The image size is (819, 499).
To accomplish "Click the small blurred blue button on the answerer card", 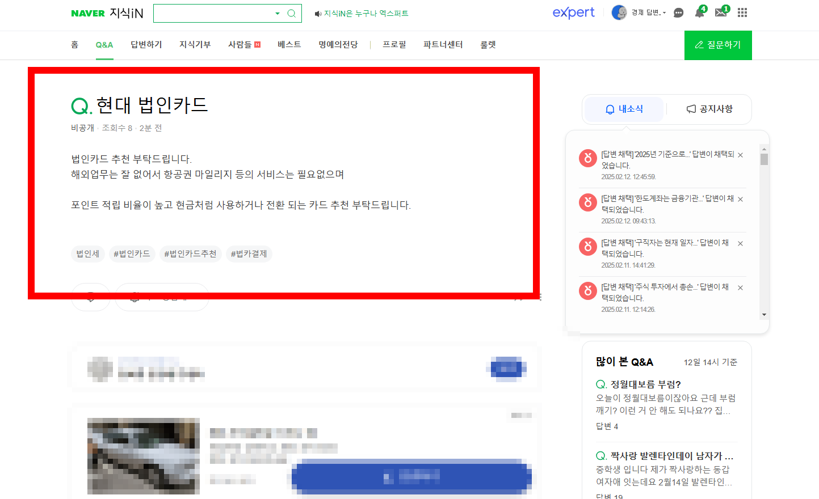I will click(507, 368).
